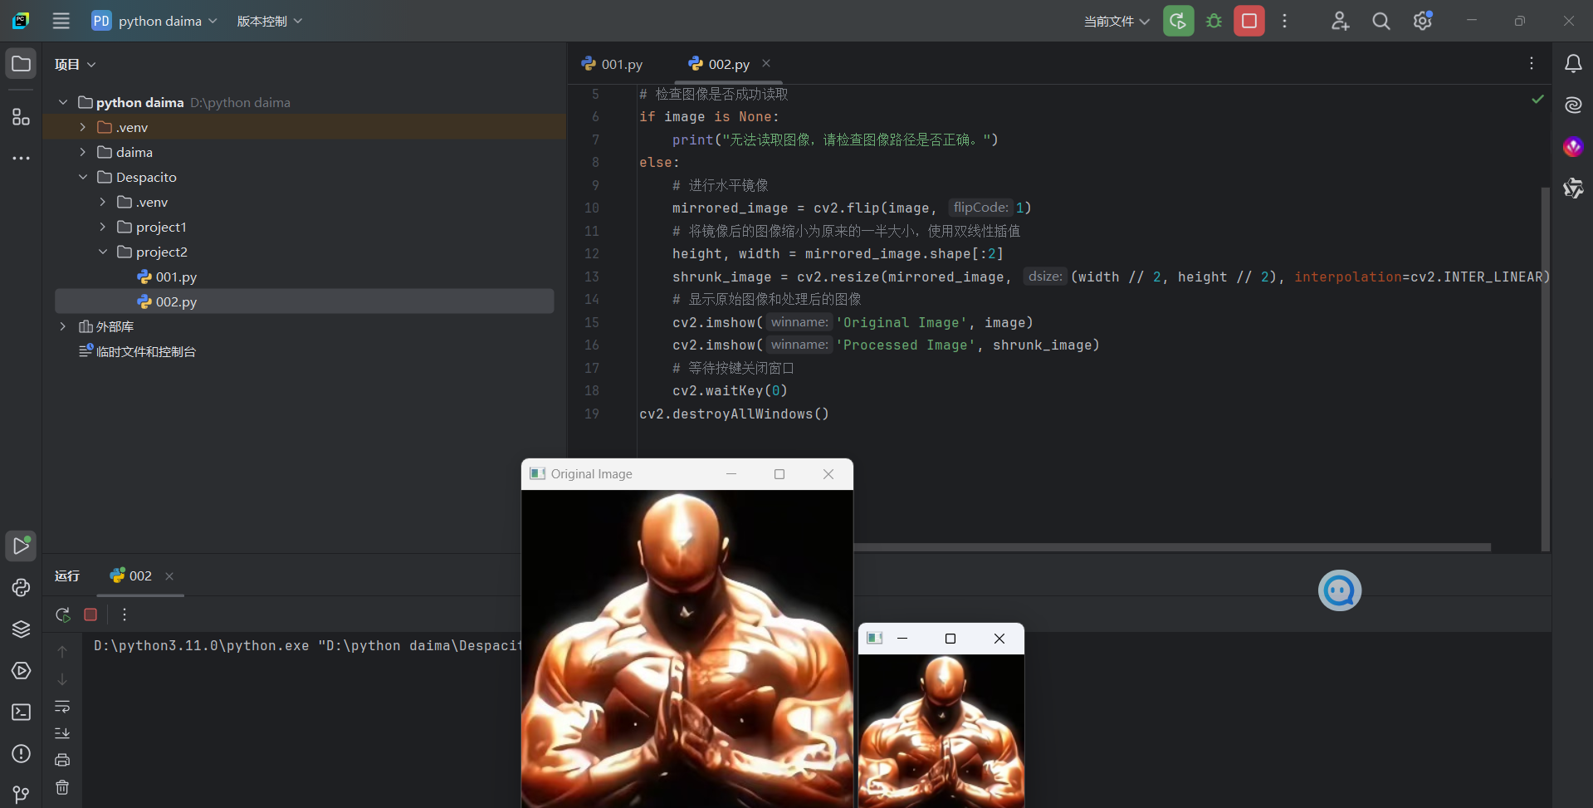Viewport: 1593px width, 808px height.
Task: Stop process in the Run panel toolbar
Action: tap(90, 615)
